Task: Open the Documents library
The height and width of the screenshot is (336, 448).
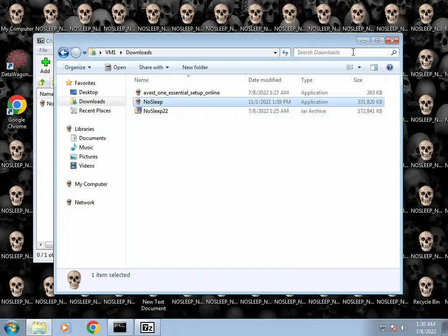Action: (92, 138)
